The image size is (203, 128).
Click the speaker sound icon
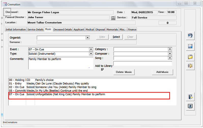(x=190, y=66)
